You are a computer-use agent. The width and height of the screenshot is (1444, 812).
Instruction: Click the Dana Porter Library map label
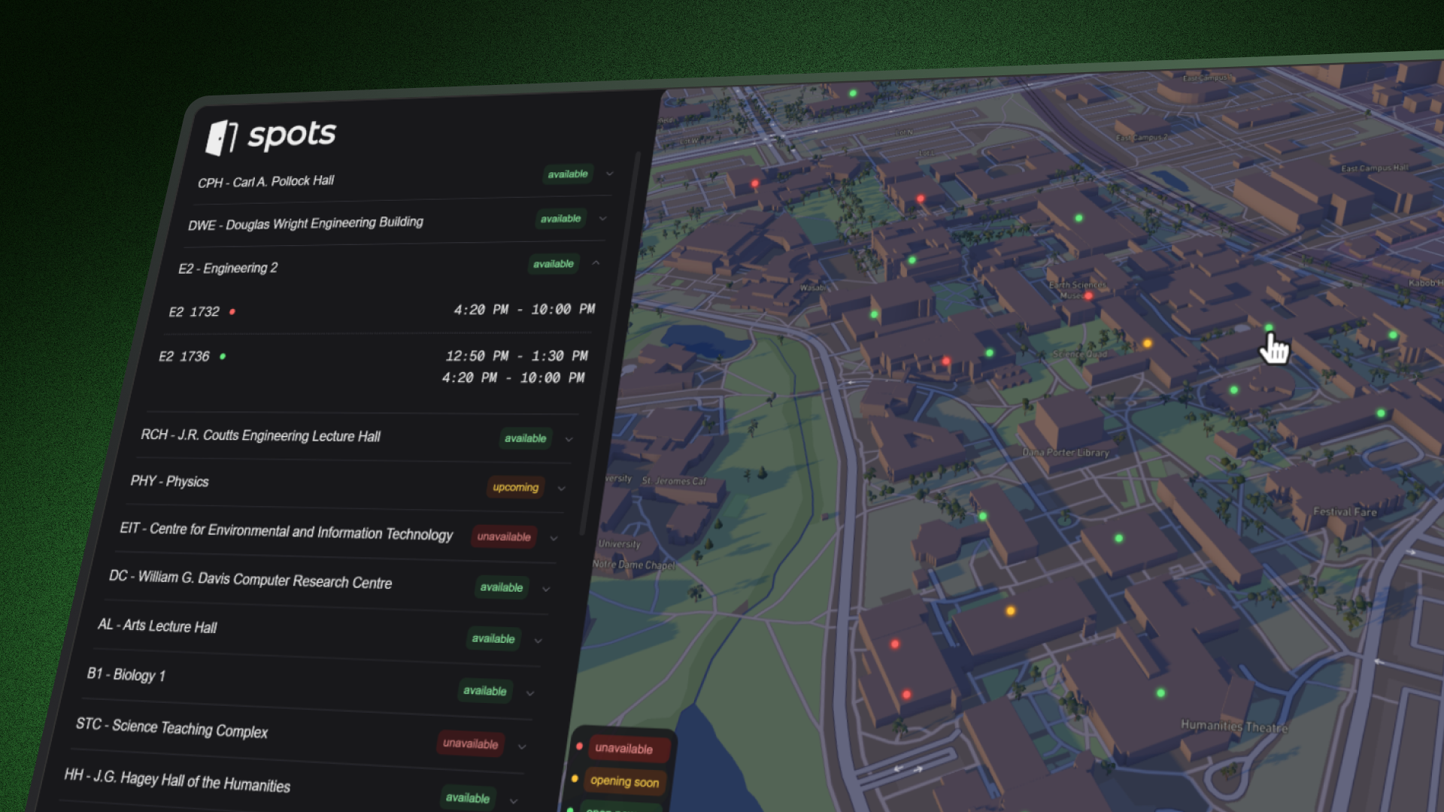[1065, 453]
